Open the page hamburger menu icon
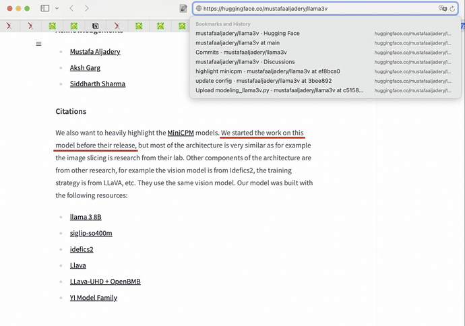The height and width of the screenshot is (326, 465). (x=38, y=44)
